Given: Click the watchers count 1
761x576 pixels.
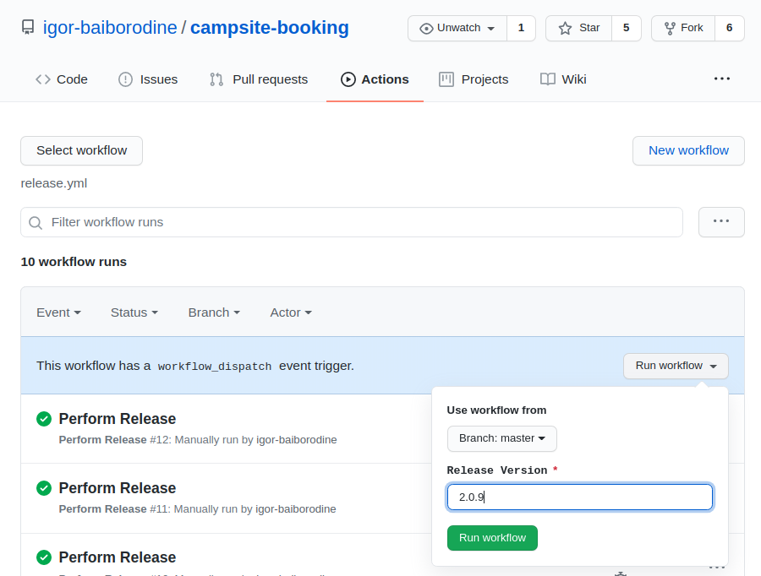Looking at the screenshot, I should 521,28.
